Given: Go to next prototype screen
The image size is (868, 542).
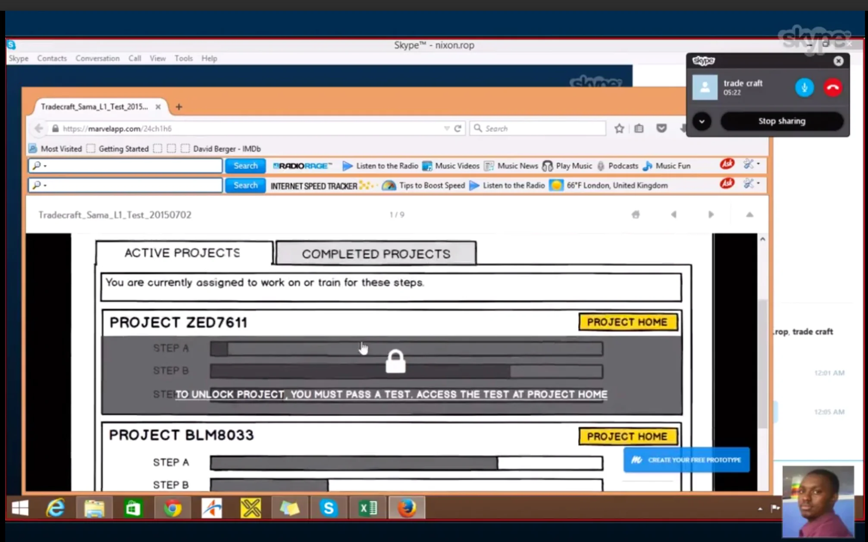Looking at the screenshot, I should tap(711, 215).
